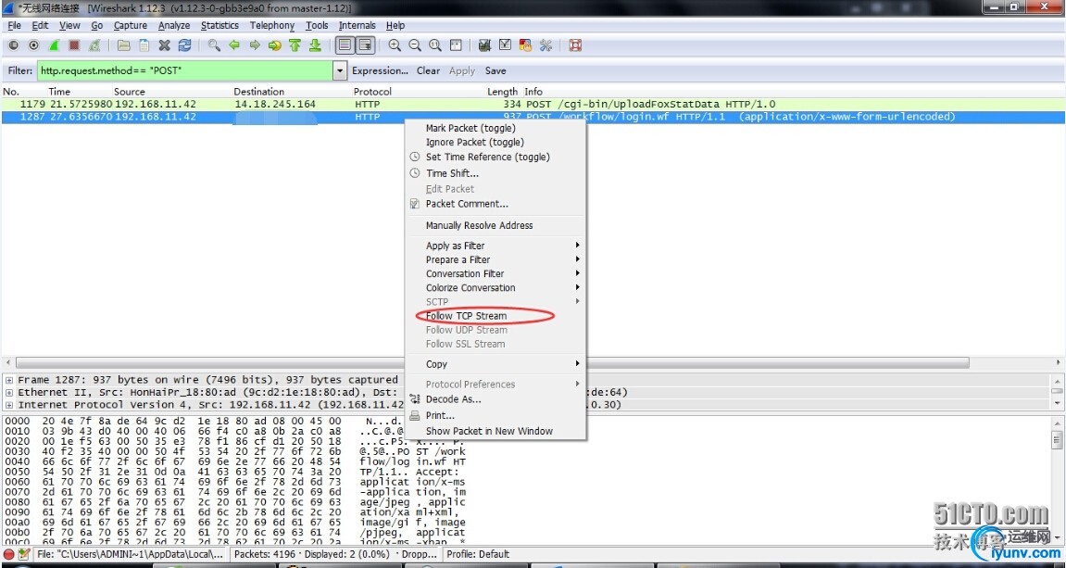Go forward in packet history arrow
Viewport: 1066px width, 568px height.
coord(255,45)
